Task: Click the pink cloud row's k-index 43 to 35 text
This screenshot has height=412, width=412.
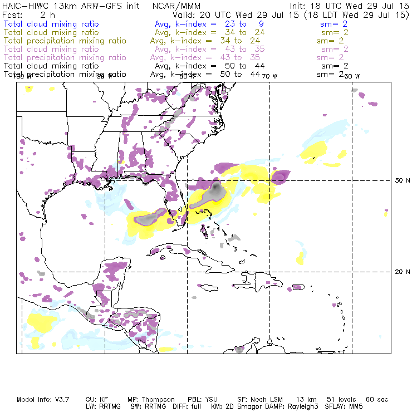Action: [x=210, y=49]
